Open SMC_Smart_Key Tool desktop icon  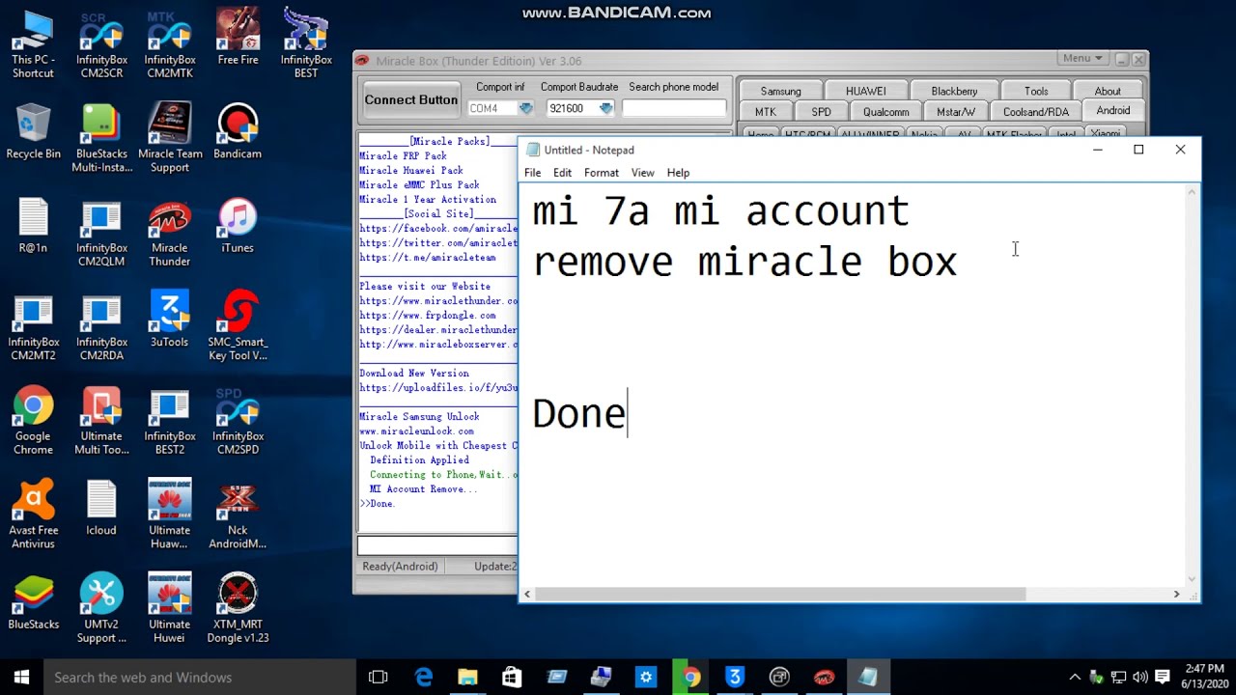238,326
